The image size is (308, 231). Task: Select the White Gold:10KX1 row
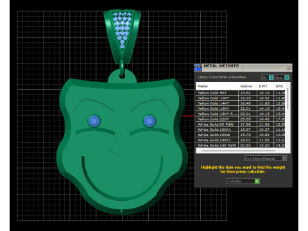241,130
